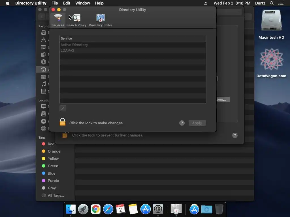Click the Downloads icon in Finder sidebar
Screen dimensions: 290x217
[43, 62]
